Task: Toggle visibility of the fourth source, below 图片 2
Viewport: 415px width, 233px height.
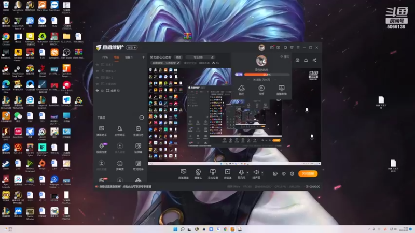Action: pos(97,84)
